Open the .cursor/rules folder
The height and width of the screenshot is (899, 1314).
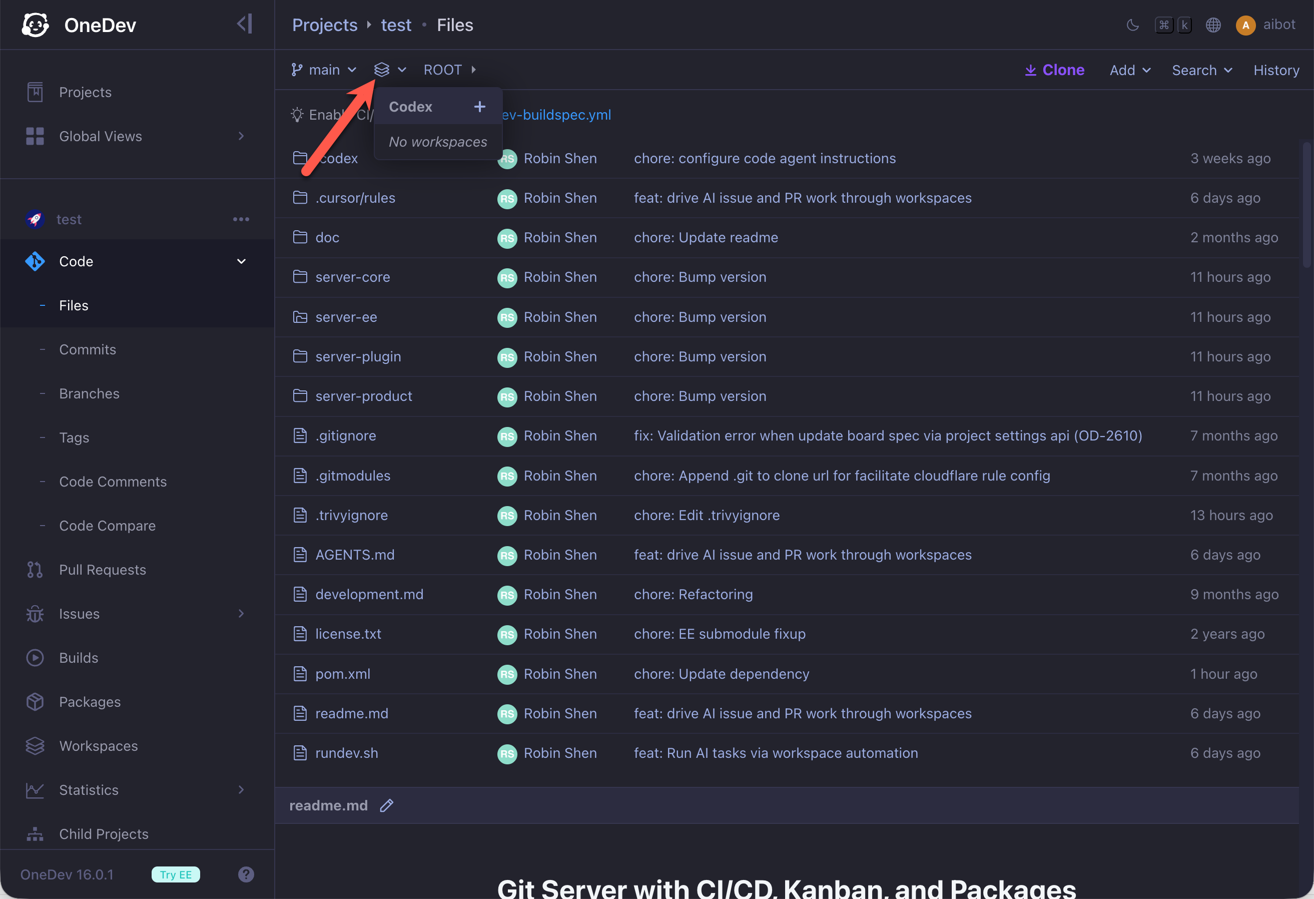click(355, 198)
